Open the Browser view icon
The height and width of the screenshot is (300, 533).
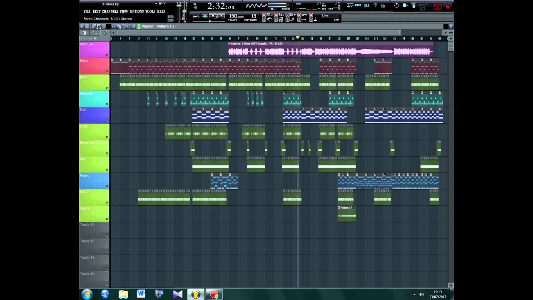click(x=375, y=6)
